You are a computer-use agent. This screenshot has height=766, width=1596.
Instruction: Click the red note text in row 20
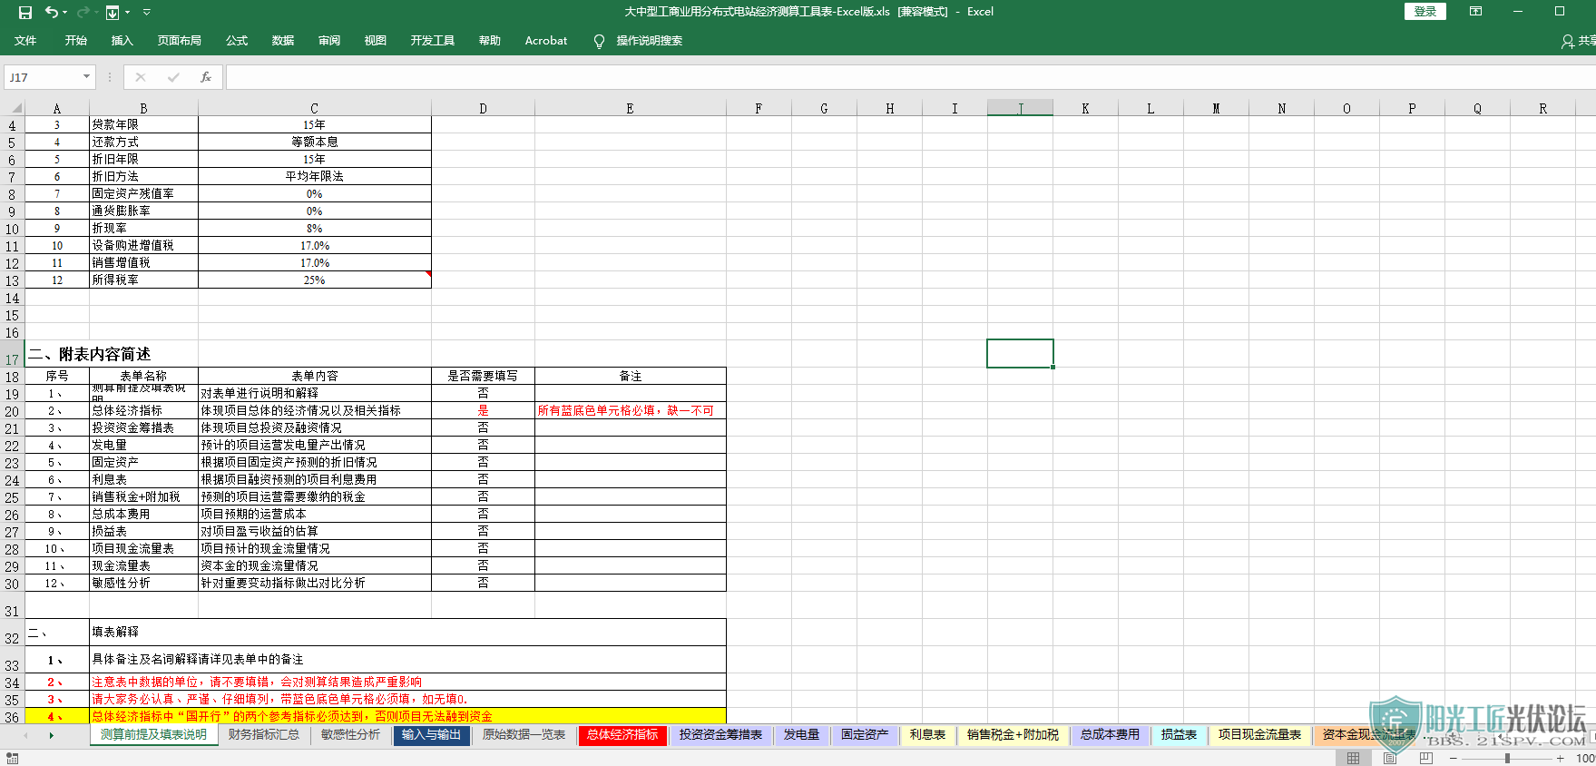point(625,410)
